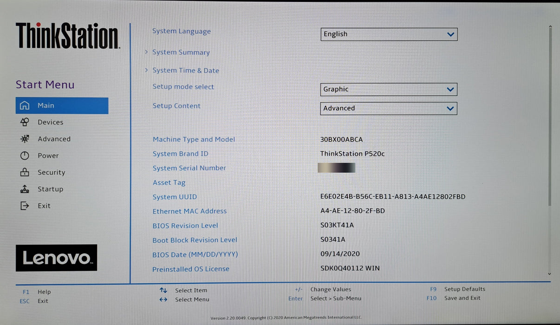Image resolution: width=560 pixels, height=325 pixels.
Task: Click the Exit arrow icon
Action: (25, 206)
